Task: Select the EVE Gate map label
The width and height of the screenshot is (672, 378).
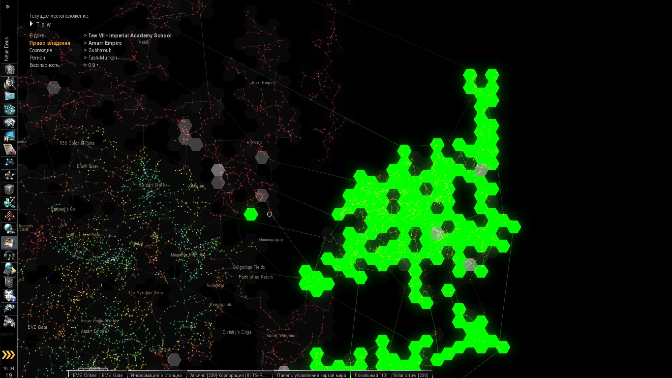Action: click(37, 327)
